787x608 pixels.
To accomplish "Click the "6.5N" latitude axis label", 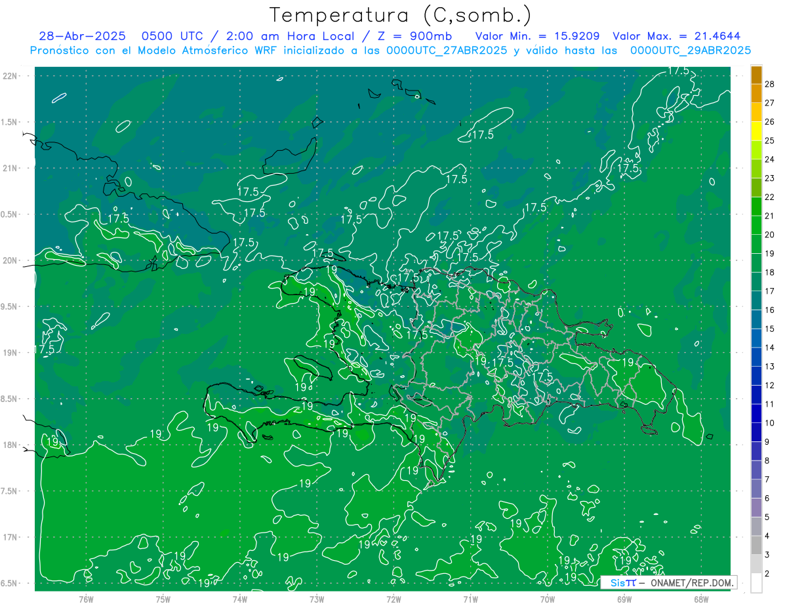I will [x=10, y=583].
